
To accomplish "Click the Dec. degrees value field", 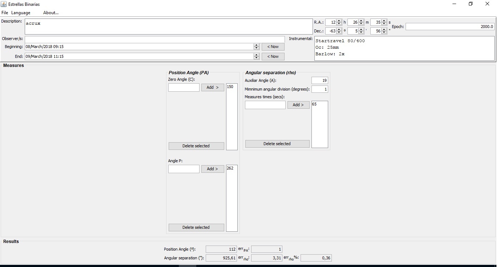I will pyautogui.click(x=331, y=31).
